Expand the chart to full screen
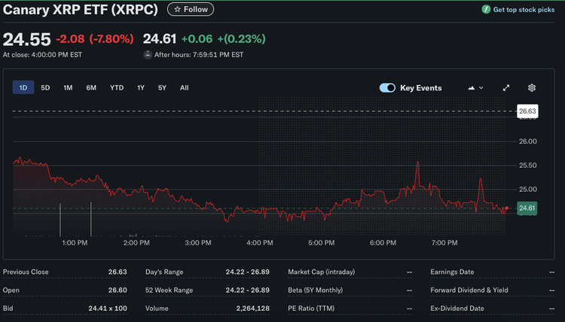 point(506,88)
